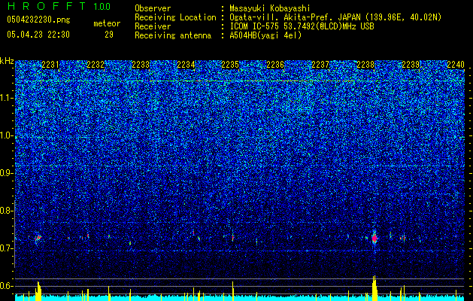473x301 pixels.
Task: Click the observer name Masayuki Kobayashi
Action: point(270,8)
